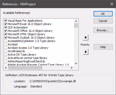The image size is (116, 95).
Task: Click the 'Priority' label
Action: point(85,45)
